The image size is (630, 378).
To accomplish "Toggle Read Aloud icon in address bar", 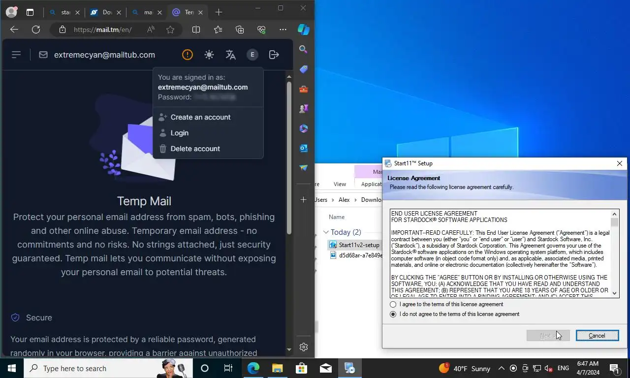I will pos(151,30).
